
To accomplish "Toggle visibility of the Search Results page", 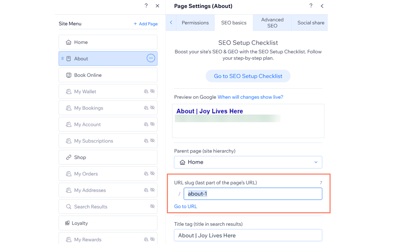I will point(152,206).
